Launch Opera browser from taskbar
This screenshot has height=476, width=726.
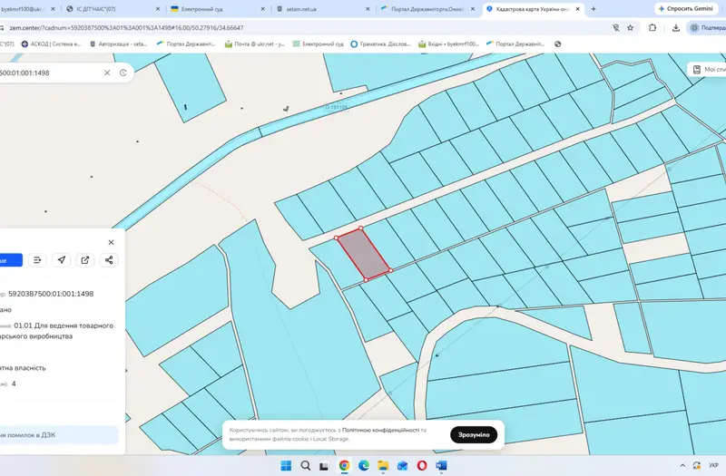click(x=422, y=465)
